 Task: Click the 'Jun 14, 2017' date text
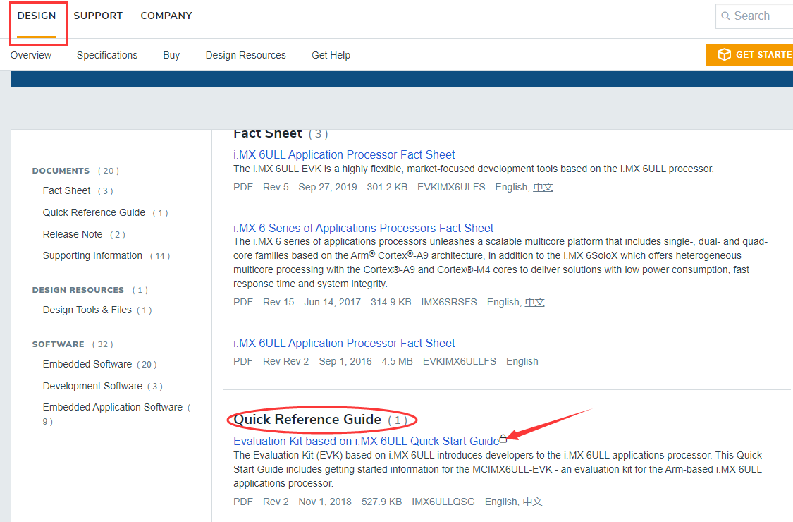[x=332, y=302]
